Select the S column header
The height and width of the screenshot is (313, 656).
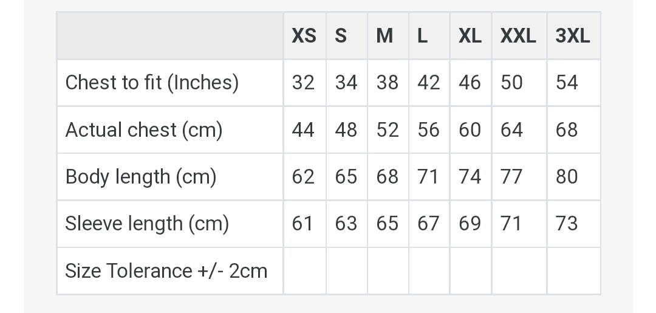(341, 36)
